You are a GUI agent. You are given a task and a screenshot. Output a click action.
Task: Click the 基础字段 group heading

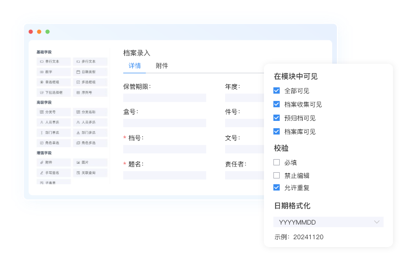(x=44, y=52)
